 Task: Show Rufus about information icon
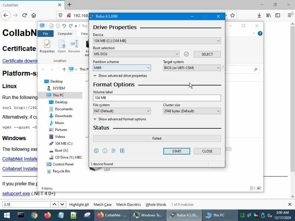click(x=105, y=151)
